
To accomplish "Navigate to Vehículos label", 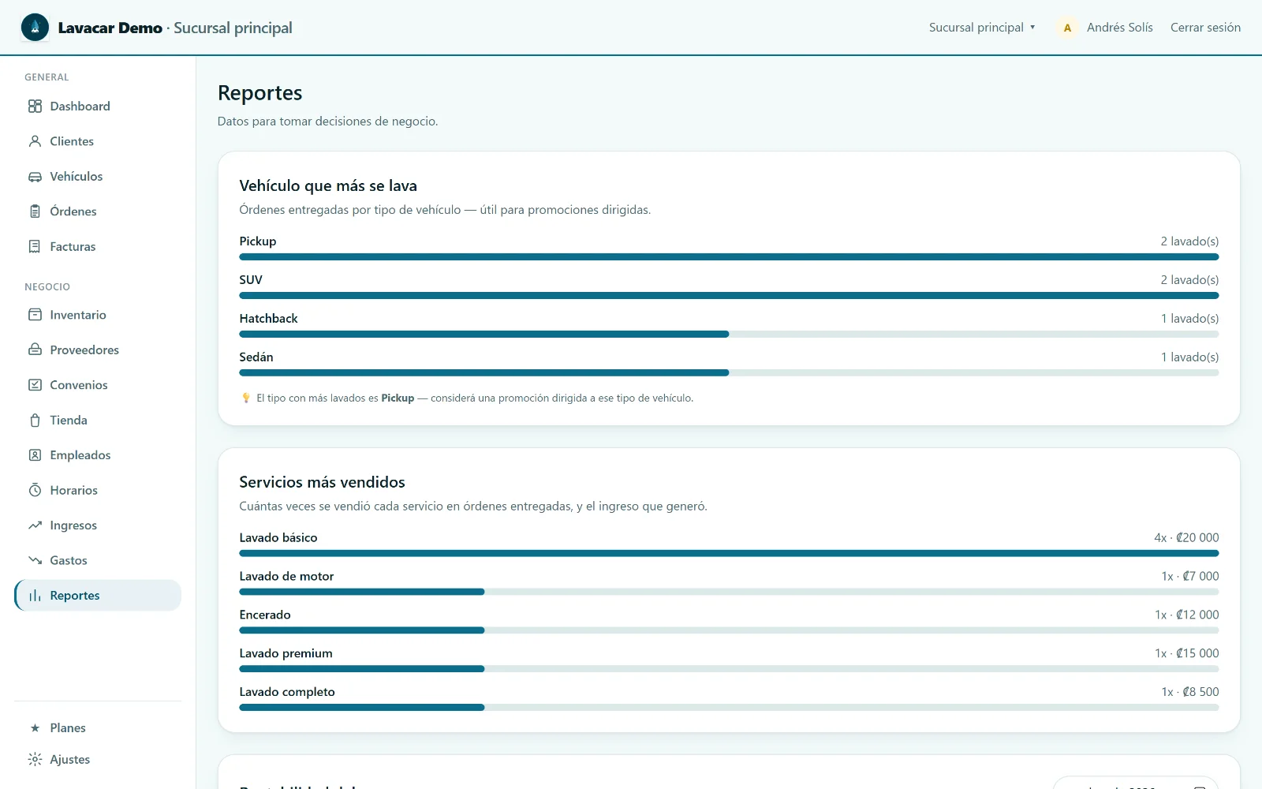I will [77, 177].
